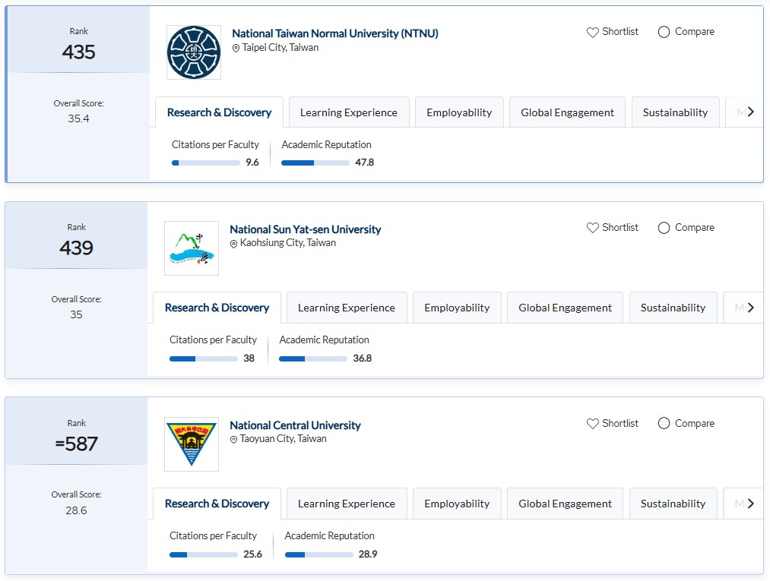Open National Sun Yat-sen University title link

click(305, 229)
